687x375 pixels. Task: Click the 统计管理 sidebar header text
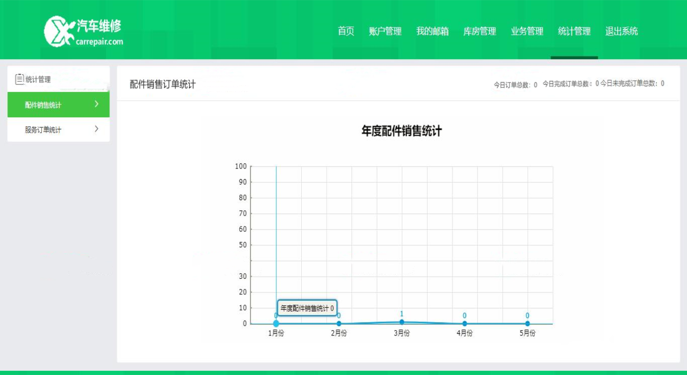point(38,80)
